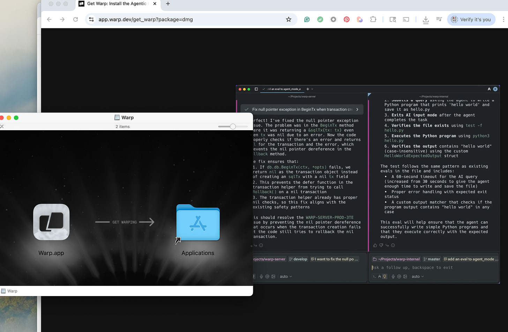Go back in Chrome

click(x=49, y=20)
